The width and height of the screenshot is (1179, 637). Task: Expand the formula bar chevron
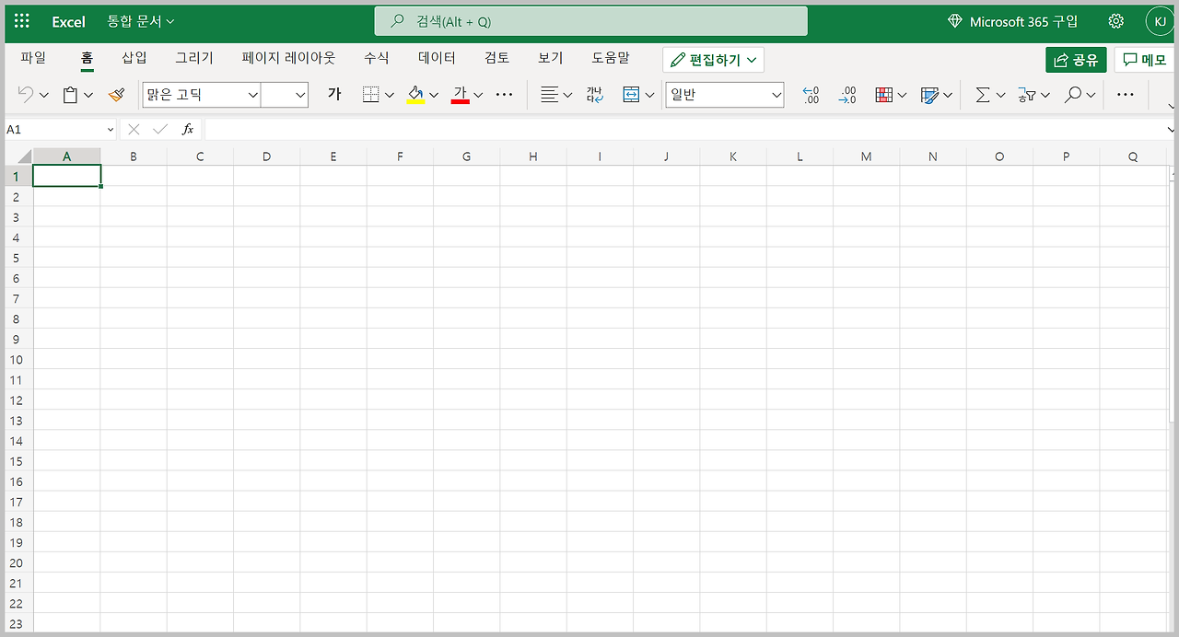[1172, 130]
